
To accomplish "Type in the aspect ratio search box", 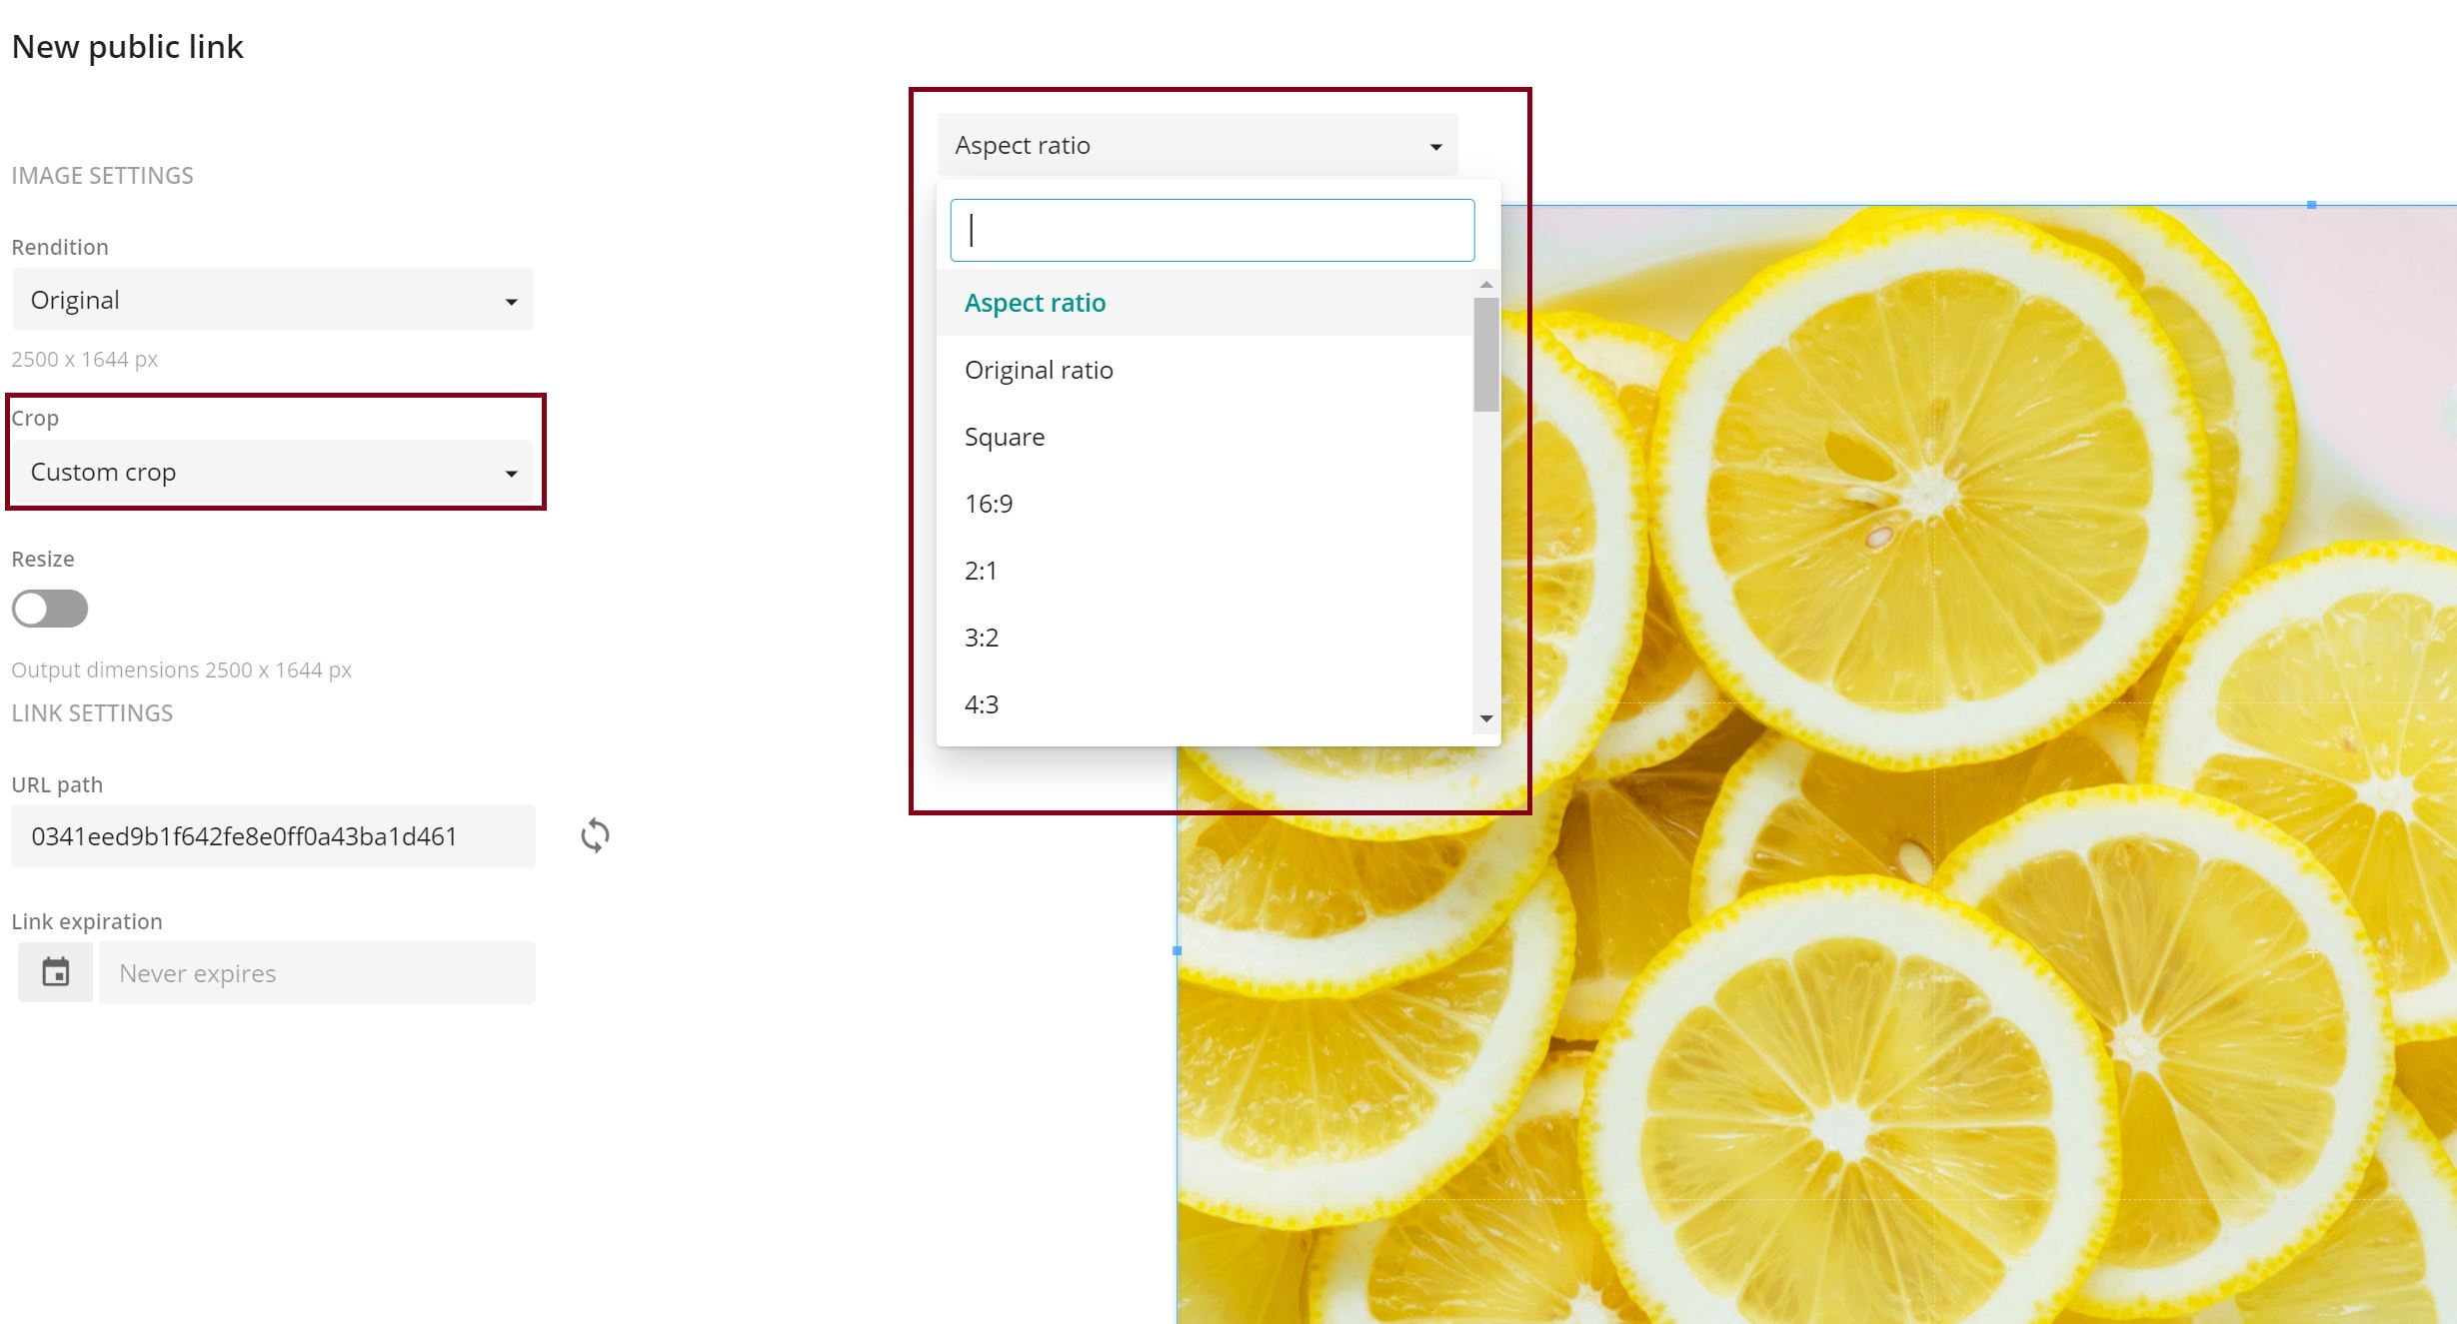I will coord(1212,230).
